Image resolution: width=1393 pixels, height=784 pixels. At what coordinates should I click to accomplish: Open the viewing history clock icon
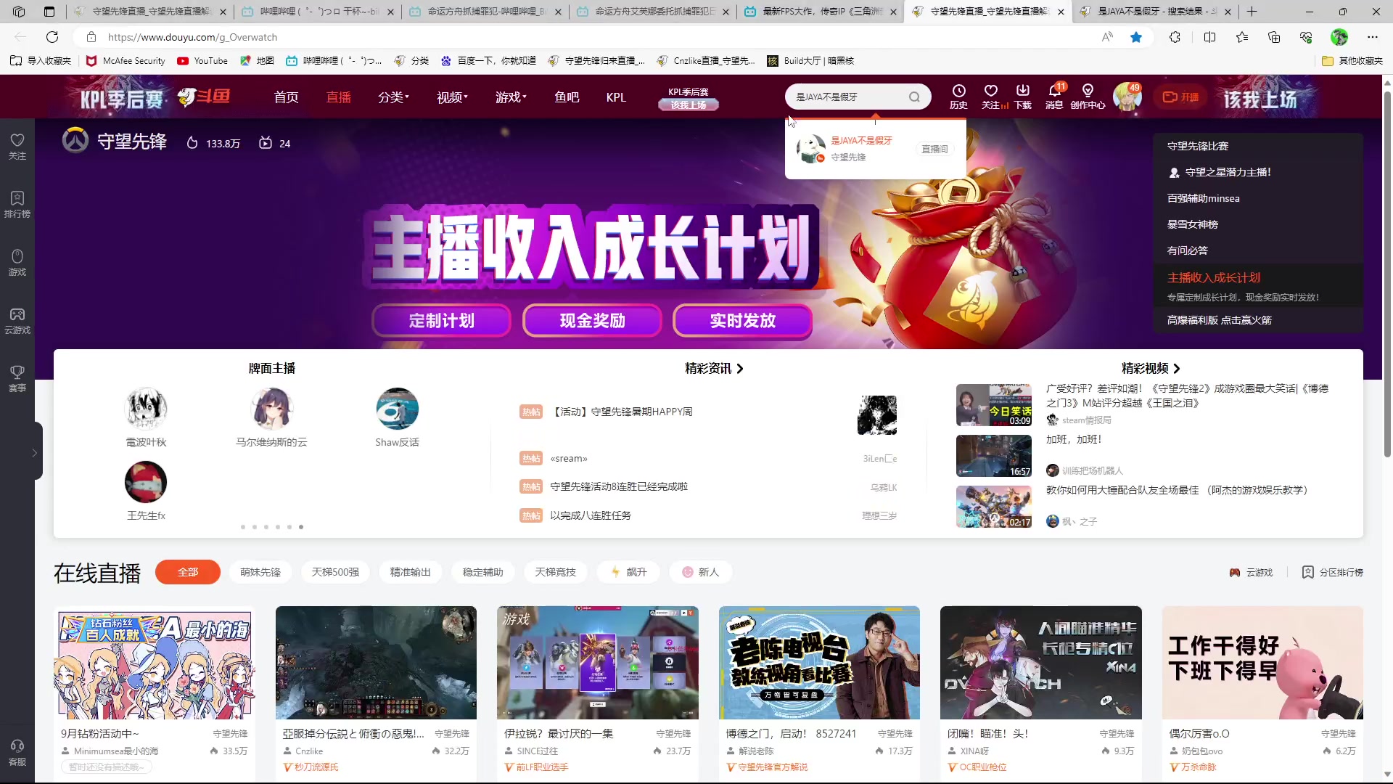coord(958,95)
